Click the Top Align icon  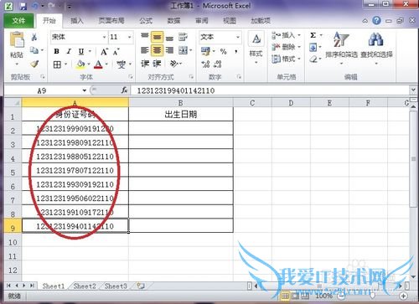click(145, 37)
